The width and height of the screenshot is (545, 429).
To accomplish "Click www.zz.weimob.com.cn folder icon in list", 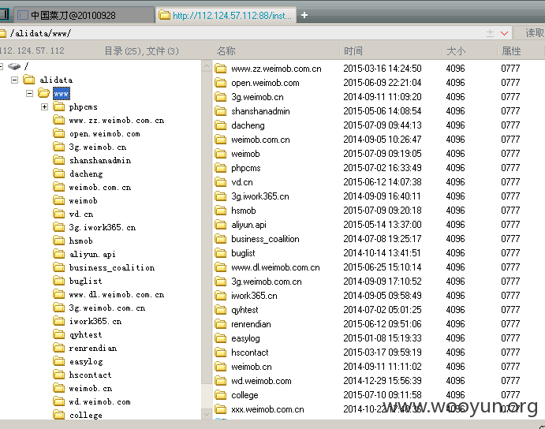I will [x=221, y=68].
